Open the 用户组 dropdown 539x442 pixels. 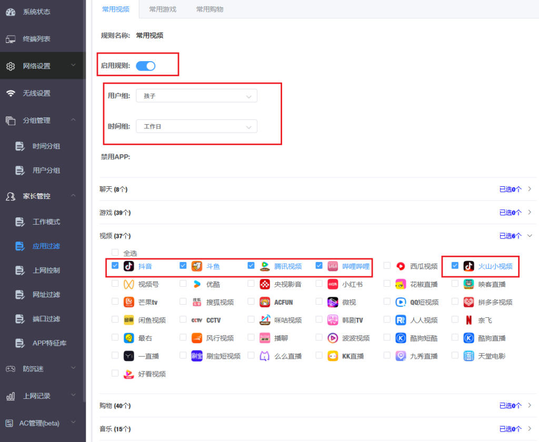(196, 96)
